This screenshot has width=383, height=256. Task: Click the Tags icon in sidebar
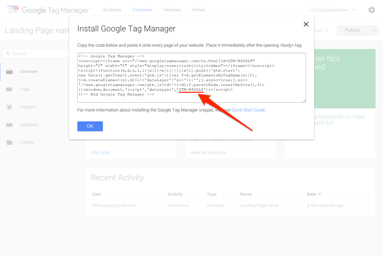tap(9, 89)
